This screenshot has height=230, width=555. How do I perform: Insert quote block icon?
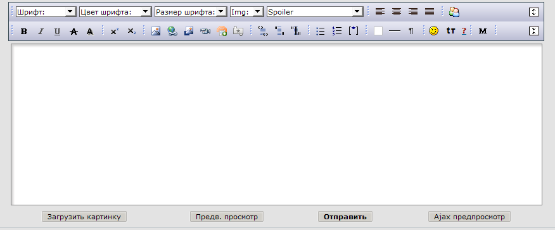(279, 31)
